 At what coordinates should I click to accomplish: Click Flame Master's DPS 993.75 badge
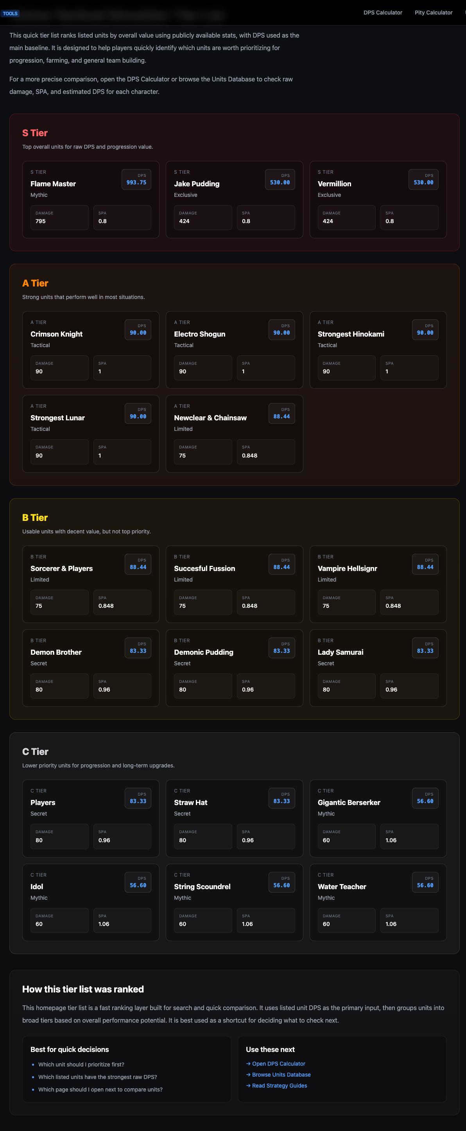[136, 179]
